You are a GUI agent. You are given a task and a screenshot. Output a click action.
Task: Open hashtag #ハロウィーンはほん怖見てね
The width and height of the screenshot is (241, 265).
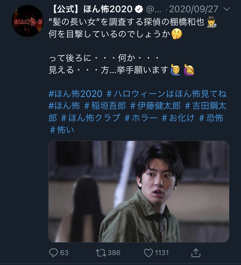(167, 94)
